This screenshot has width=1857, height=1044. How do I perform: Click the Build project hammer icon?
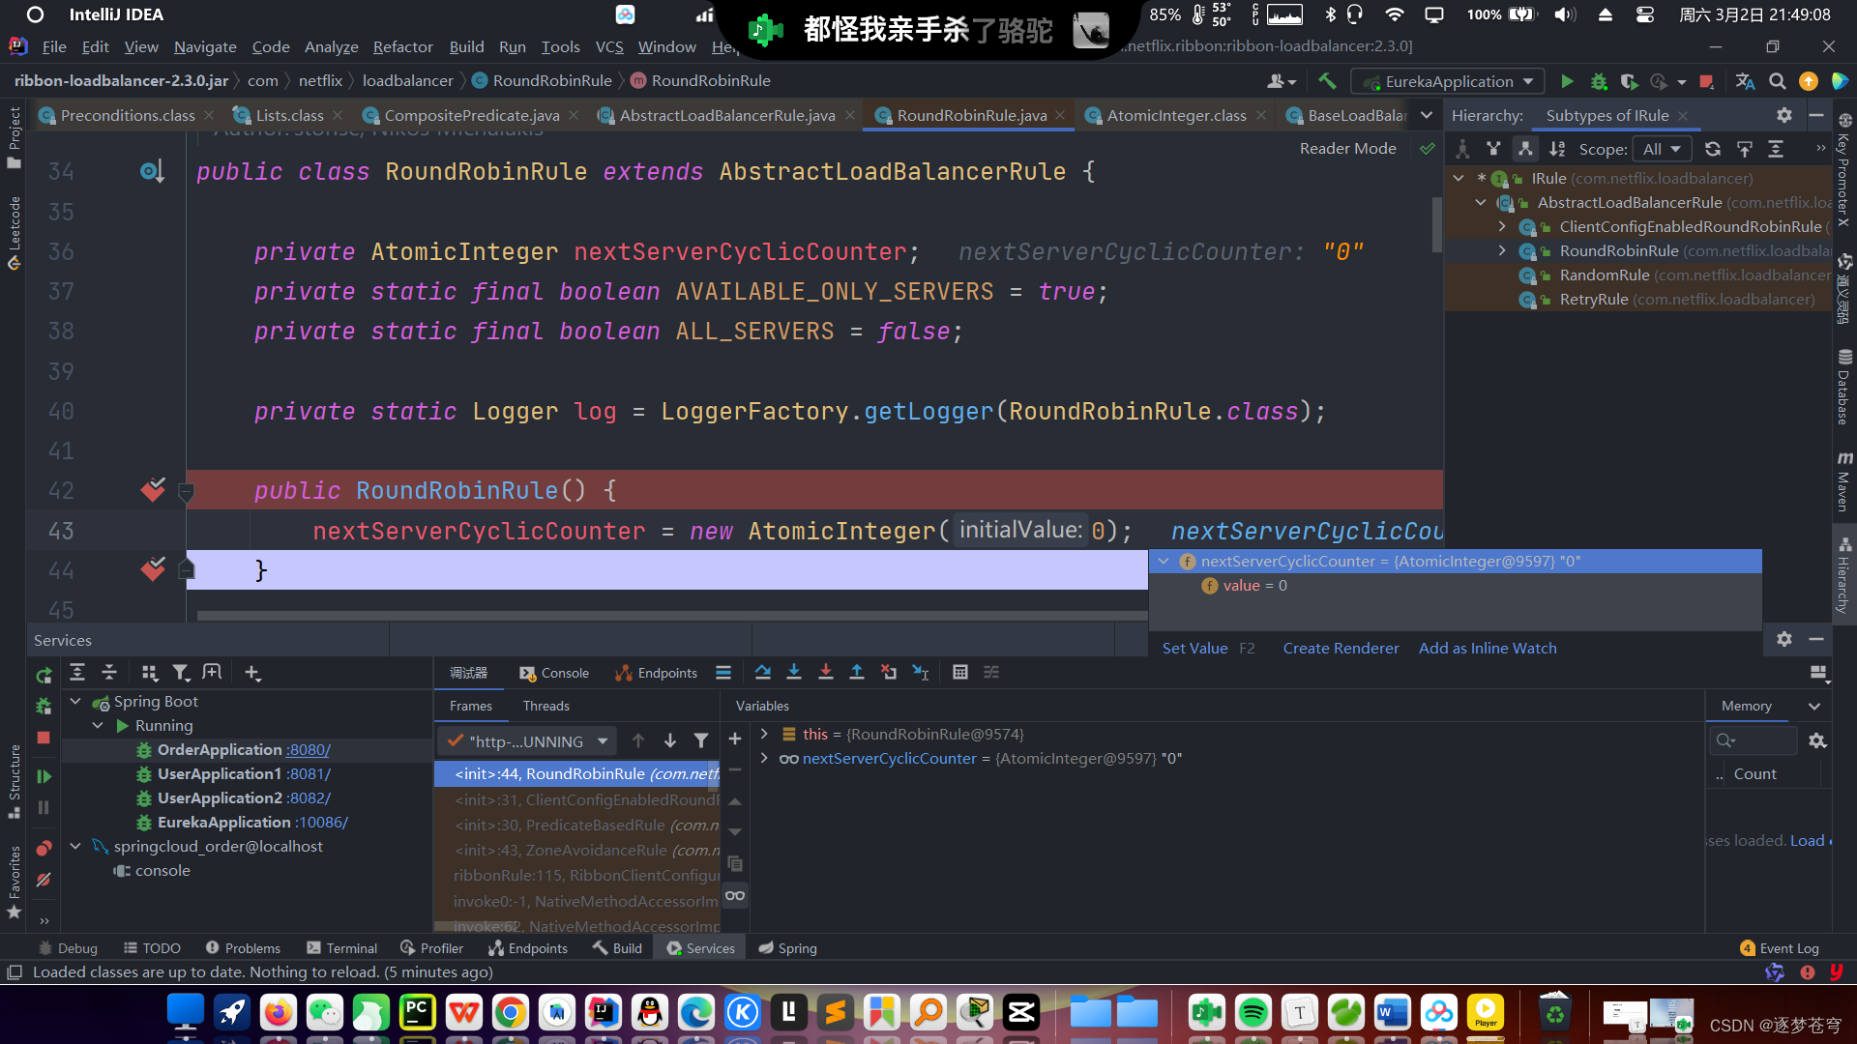pos(1327,81)
